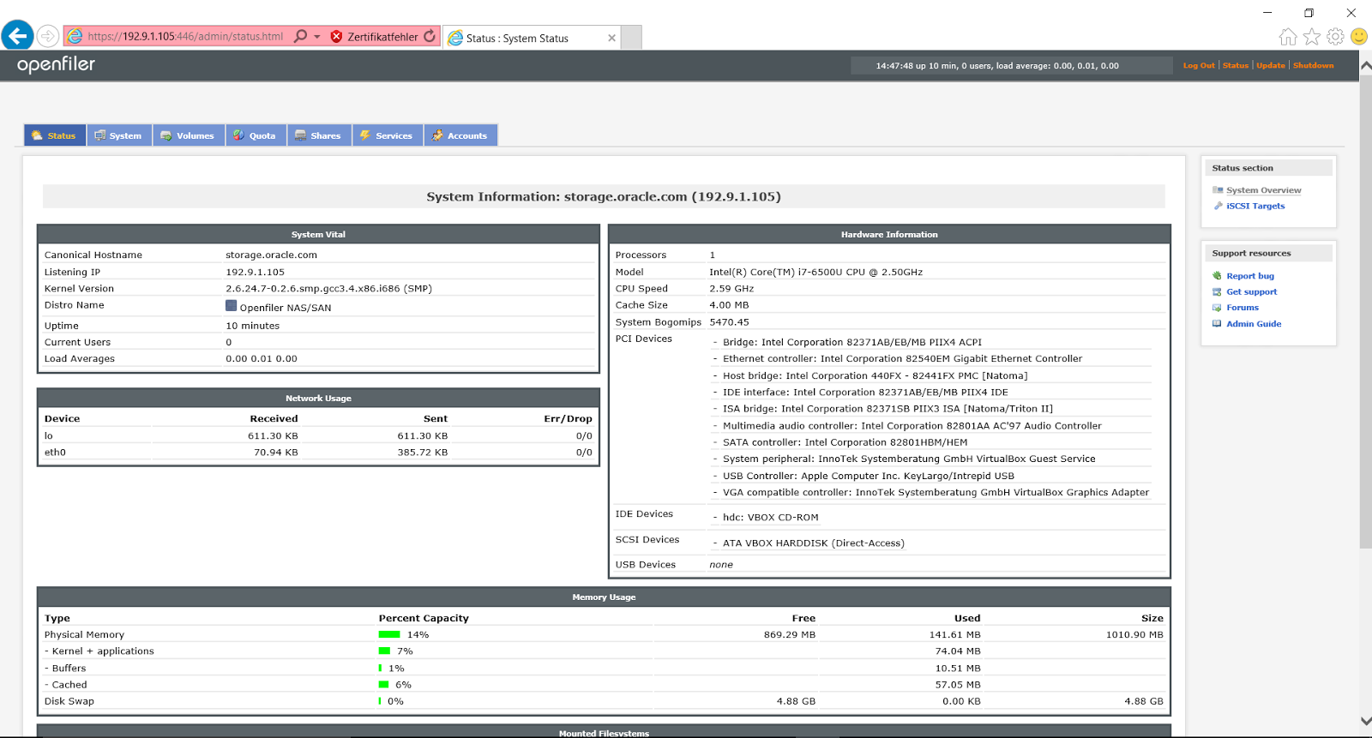Viewport: 1372px width, 738px height.
Task: Open the Forums link
Action: [1243, 308]
